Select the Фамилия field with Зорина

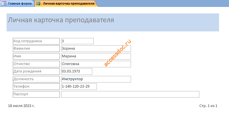[96, 49]
